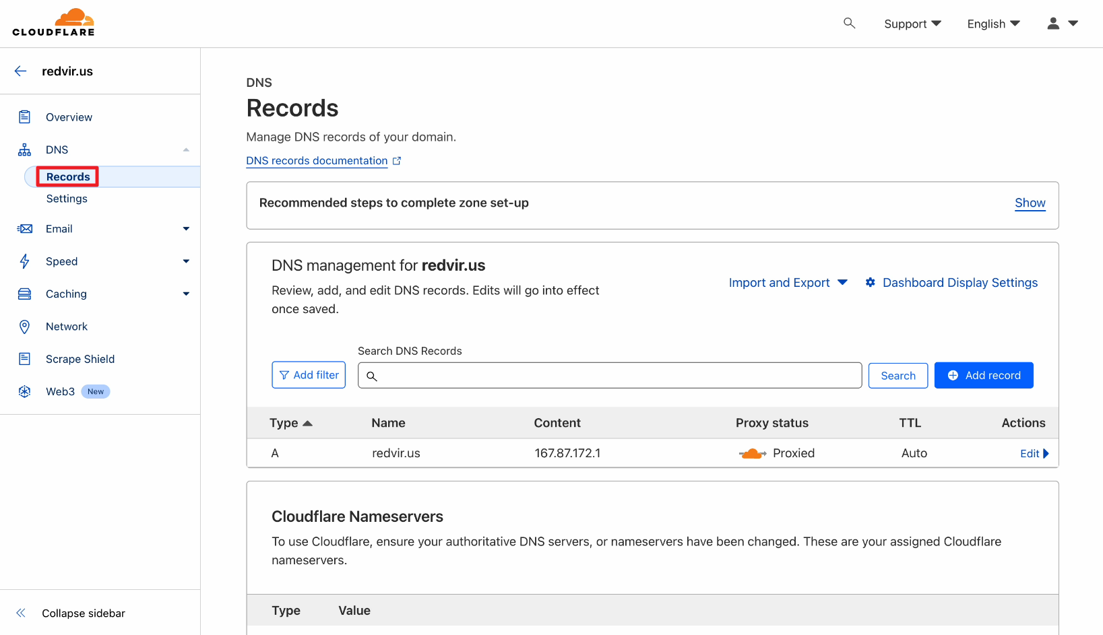The width and height of the screenshot is (1103, 635).
Task: Open the Support dropdown menu
Action: click(912, 24)
